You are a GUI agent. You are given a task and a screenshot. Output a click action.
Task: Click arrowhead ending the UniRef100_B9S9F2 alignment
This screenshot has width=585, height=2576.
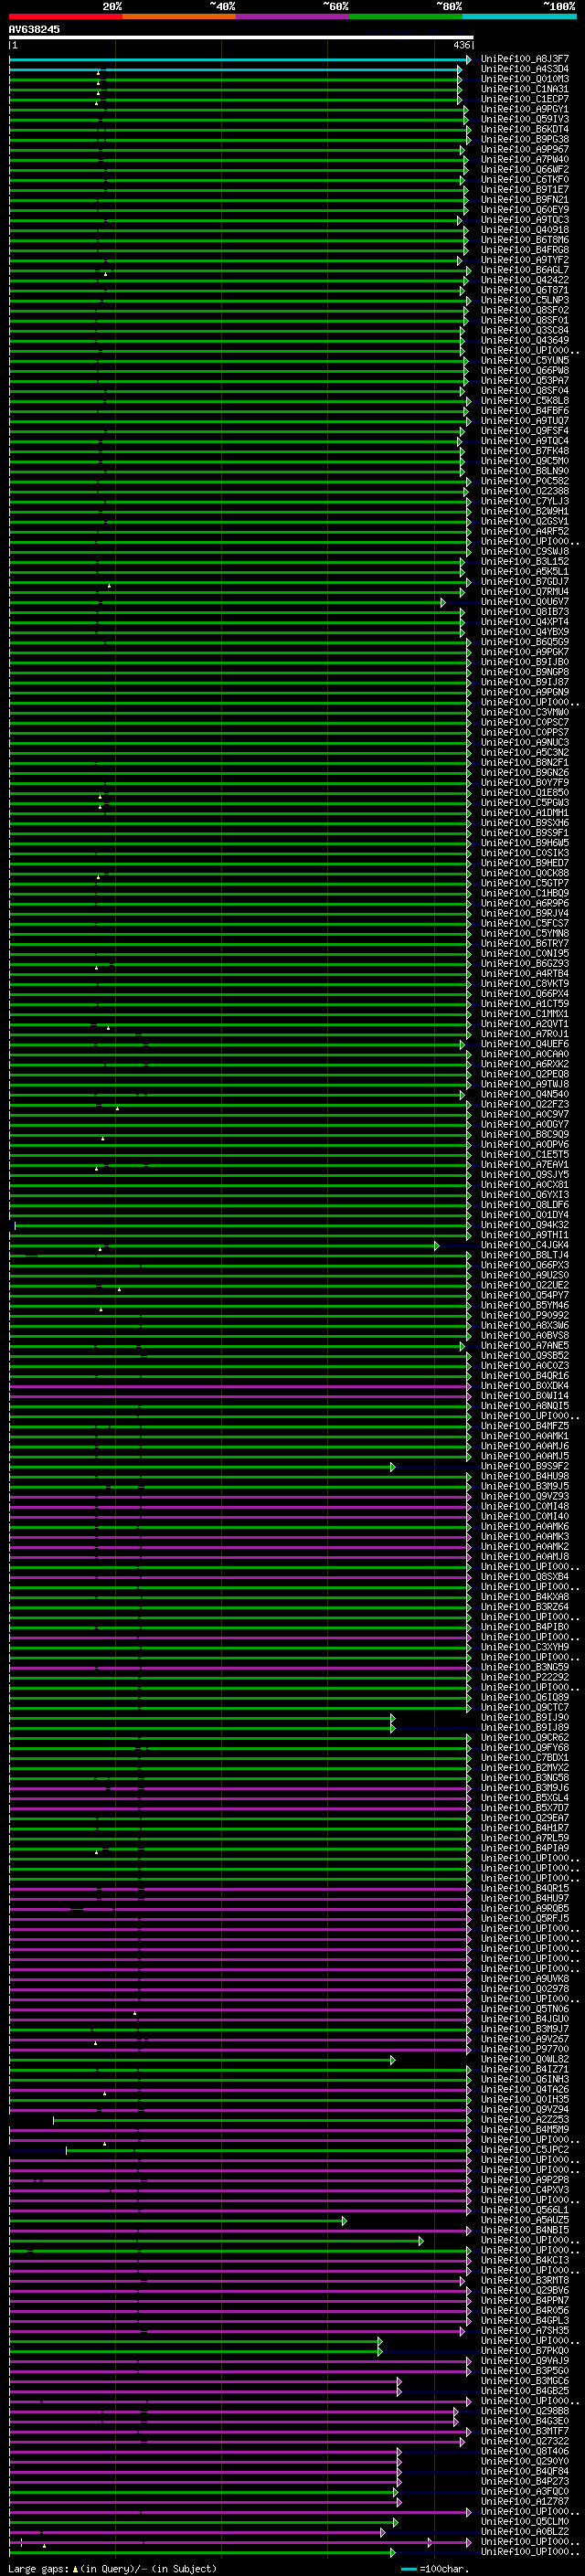[x=393, y=1467]
